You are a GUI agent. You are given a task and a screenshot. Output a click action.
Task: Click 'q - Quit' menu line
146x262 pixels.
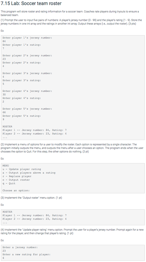click(9, 183)
